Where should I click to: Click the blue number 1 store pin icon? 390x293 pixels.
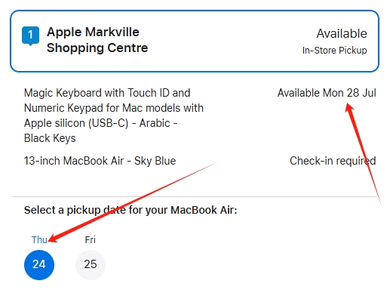[30, 35]
